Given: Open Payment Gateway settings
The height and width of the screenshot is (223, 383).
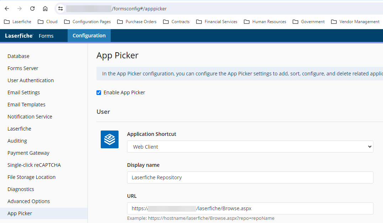Looking at the screenshot, I should pos(28,153).
